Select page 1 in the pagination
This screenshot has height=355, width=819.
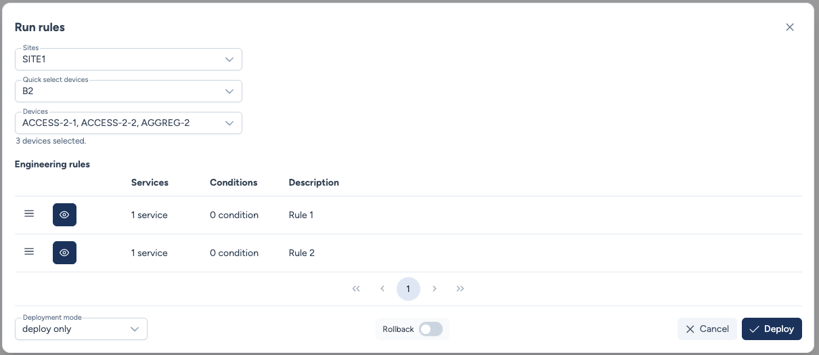click(x=408, y=289)
